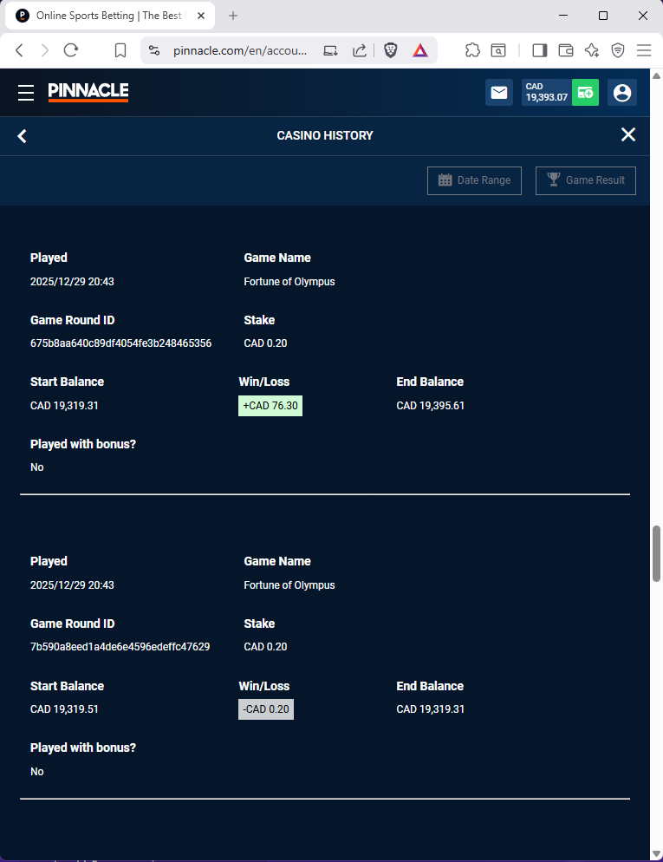Viewport: 663px width, 862px height.
Task: Open the Pinnacle hamburger menu
Action: pos(26,92)
